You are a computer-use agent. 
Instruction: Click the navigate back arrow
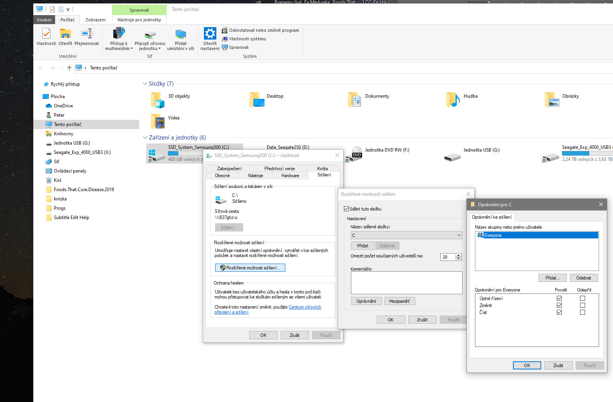click(41, 68)
